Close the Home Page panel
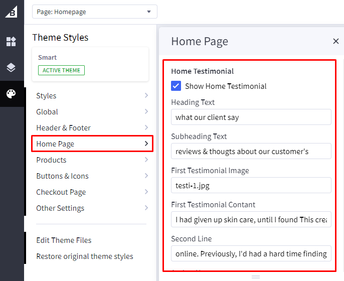Screen dimensions: 344x281 click(x=335, y=41)
